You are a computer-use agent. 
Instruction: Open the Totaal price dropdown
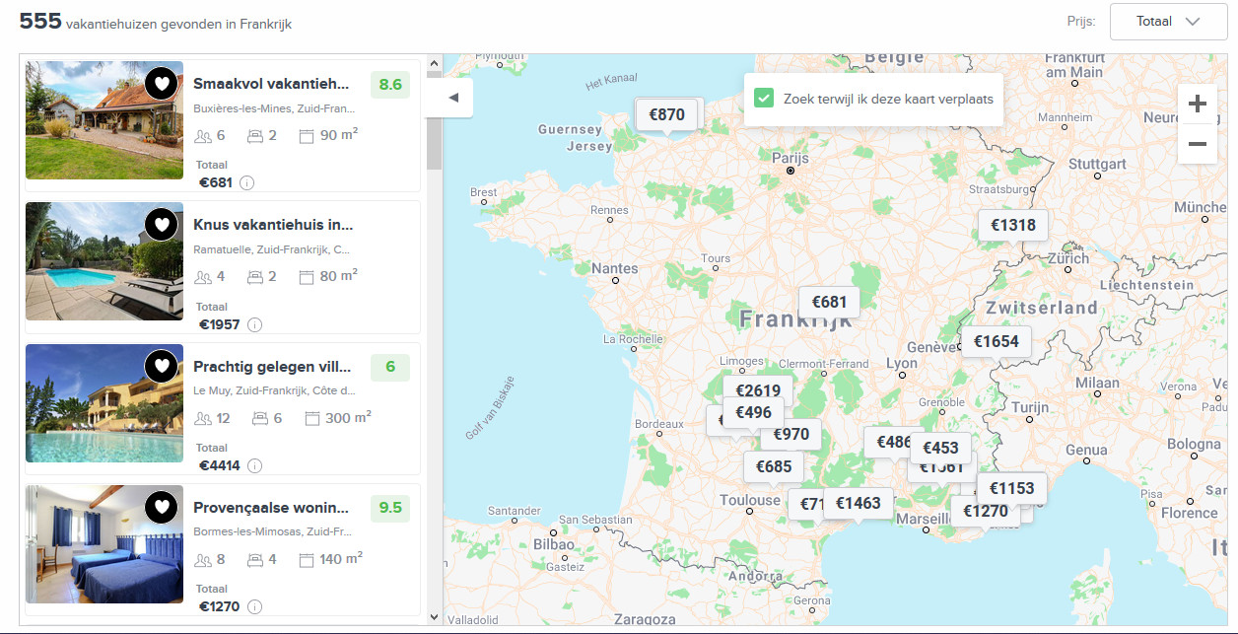1167,22
